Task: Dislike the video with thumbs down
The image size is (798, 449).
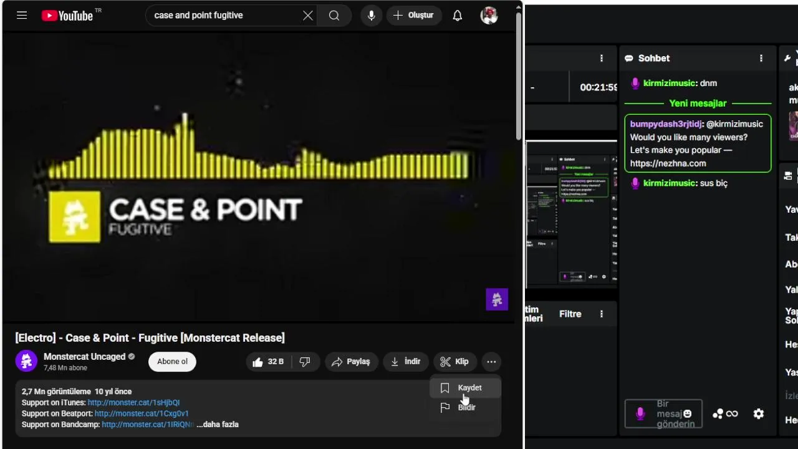Action: 305,362
